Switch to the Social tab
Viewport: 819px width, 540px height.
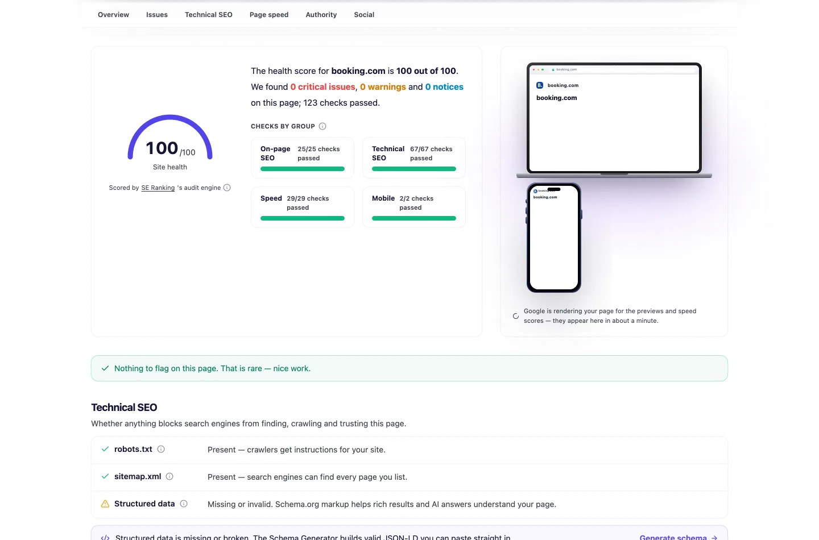364,15
